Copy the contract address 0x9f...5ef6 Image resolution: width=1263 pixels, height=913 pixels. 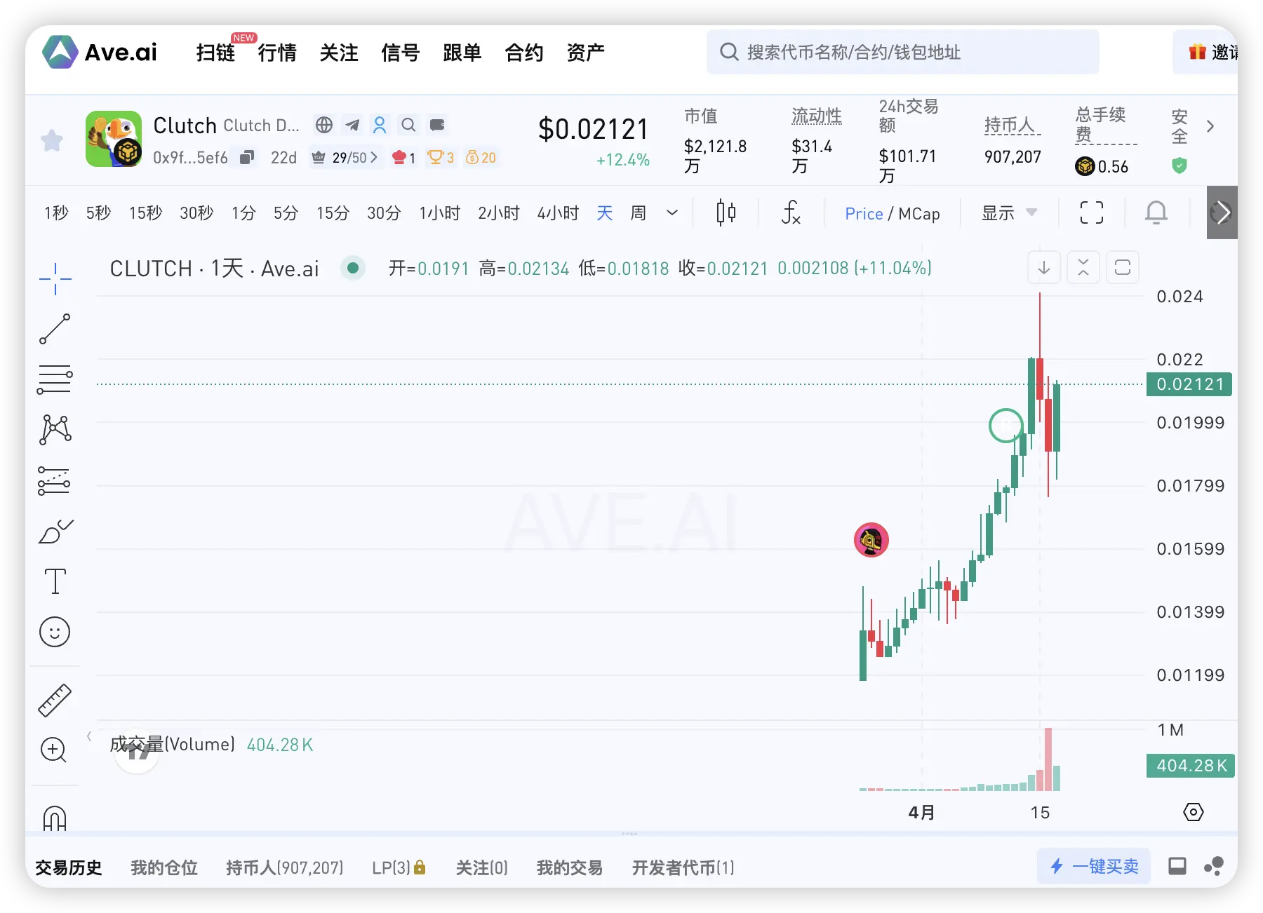[x=246, y=158]
